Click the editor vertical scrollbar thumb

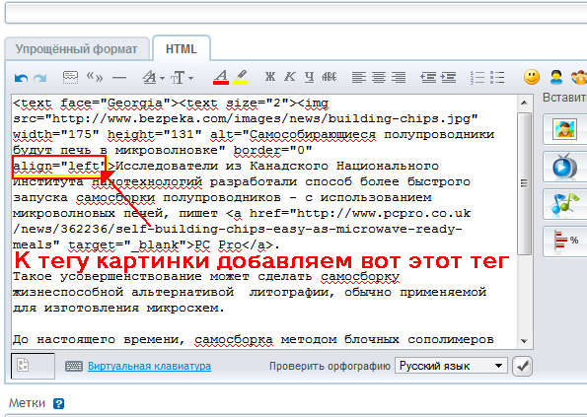524,183
